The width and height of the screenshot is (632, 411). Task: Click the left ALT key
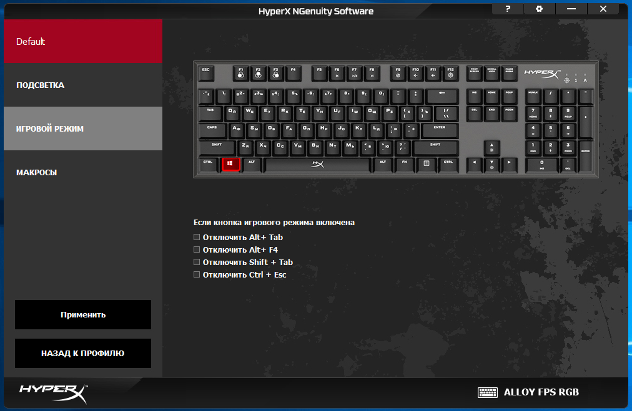tap(252, 165)
